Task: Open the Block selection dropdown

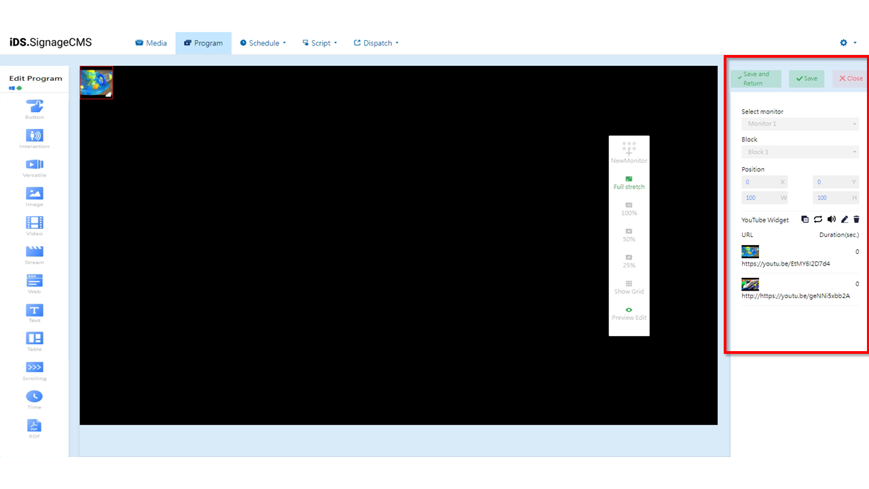Action: pyautogui.click(x=800, y=151)
